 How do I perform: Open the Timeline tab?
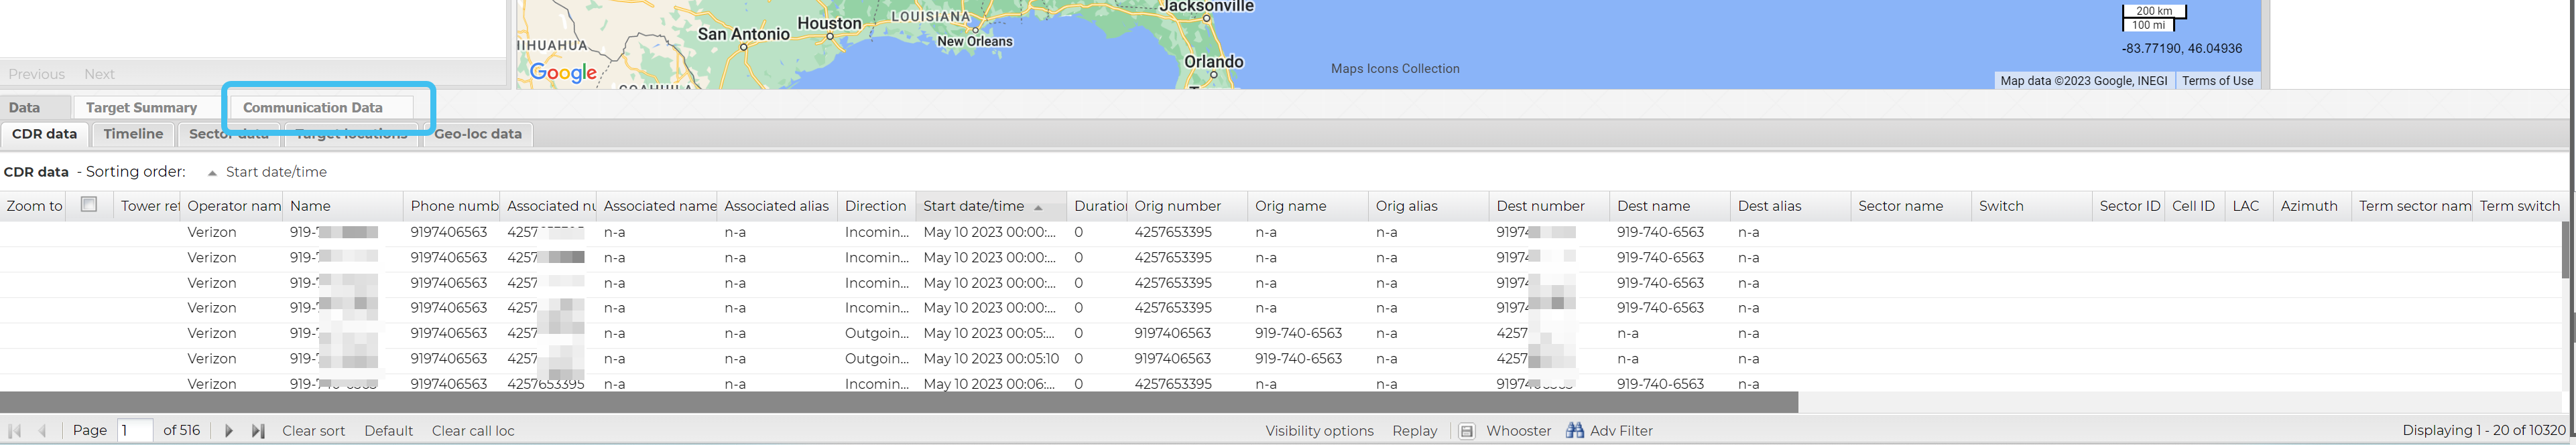(x=133, y=134)
